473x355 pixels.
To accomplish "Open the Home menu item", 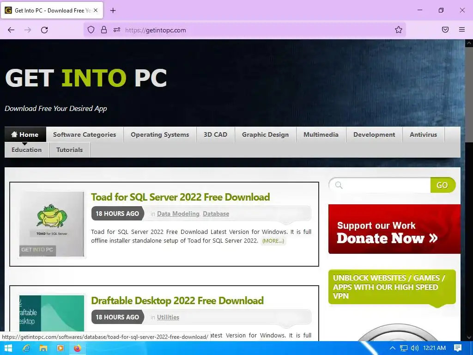I will point(25,135).
